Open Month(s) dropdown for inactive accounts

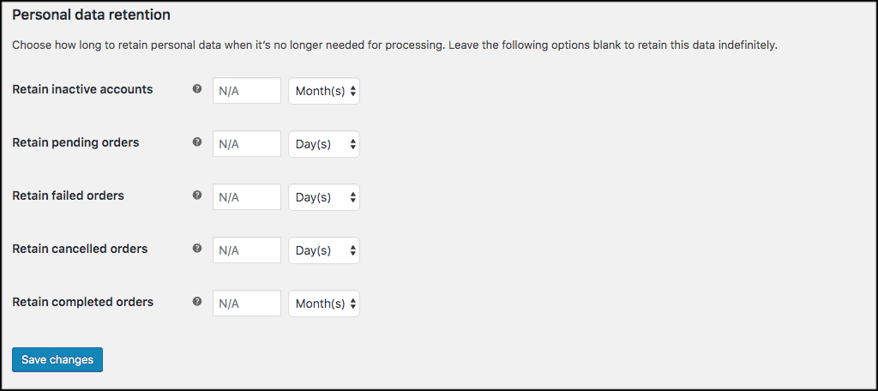click(x=323, y=91)
